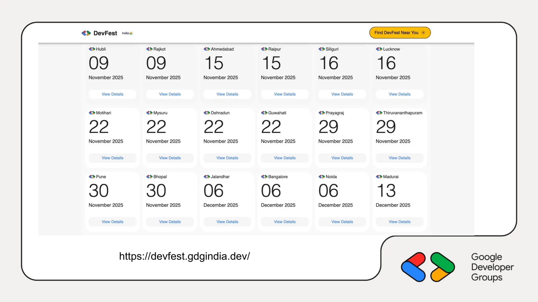Open View Details for Bangalore
Screen dimensions: 538x302
pos(285,222)
